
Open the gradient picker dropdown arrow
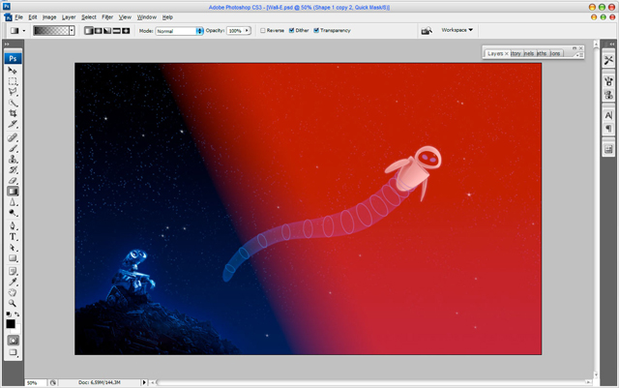pos(72,30)
